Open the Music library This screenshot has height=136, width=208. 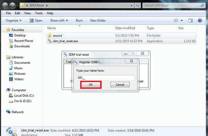coord(18,68)
